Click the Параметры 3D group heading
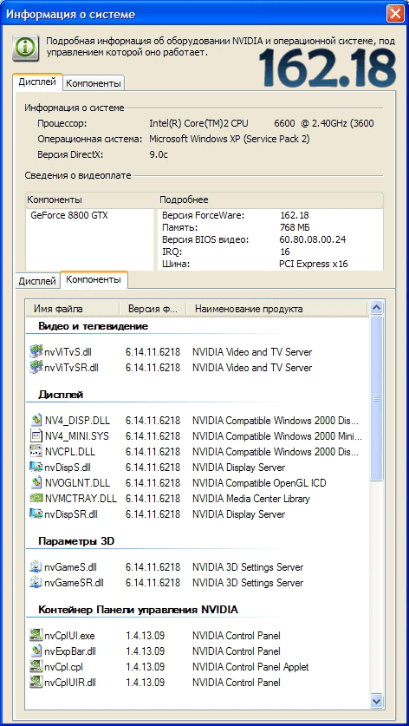Viewport: 409px width, 726px height. tap(76, 540)
